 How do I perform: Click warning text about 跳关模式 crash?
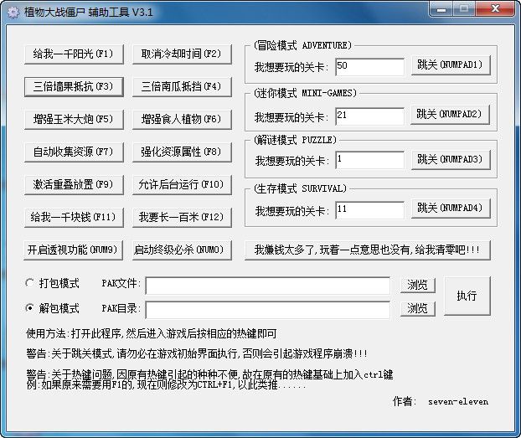click(197, 353)
